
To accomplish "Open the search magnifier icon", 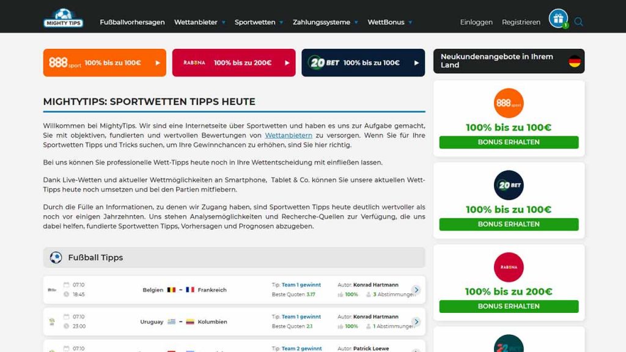I will tap(578, 22).
